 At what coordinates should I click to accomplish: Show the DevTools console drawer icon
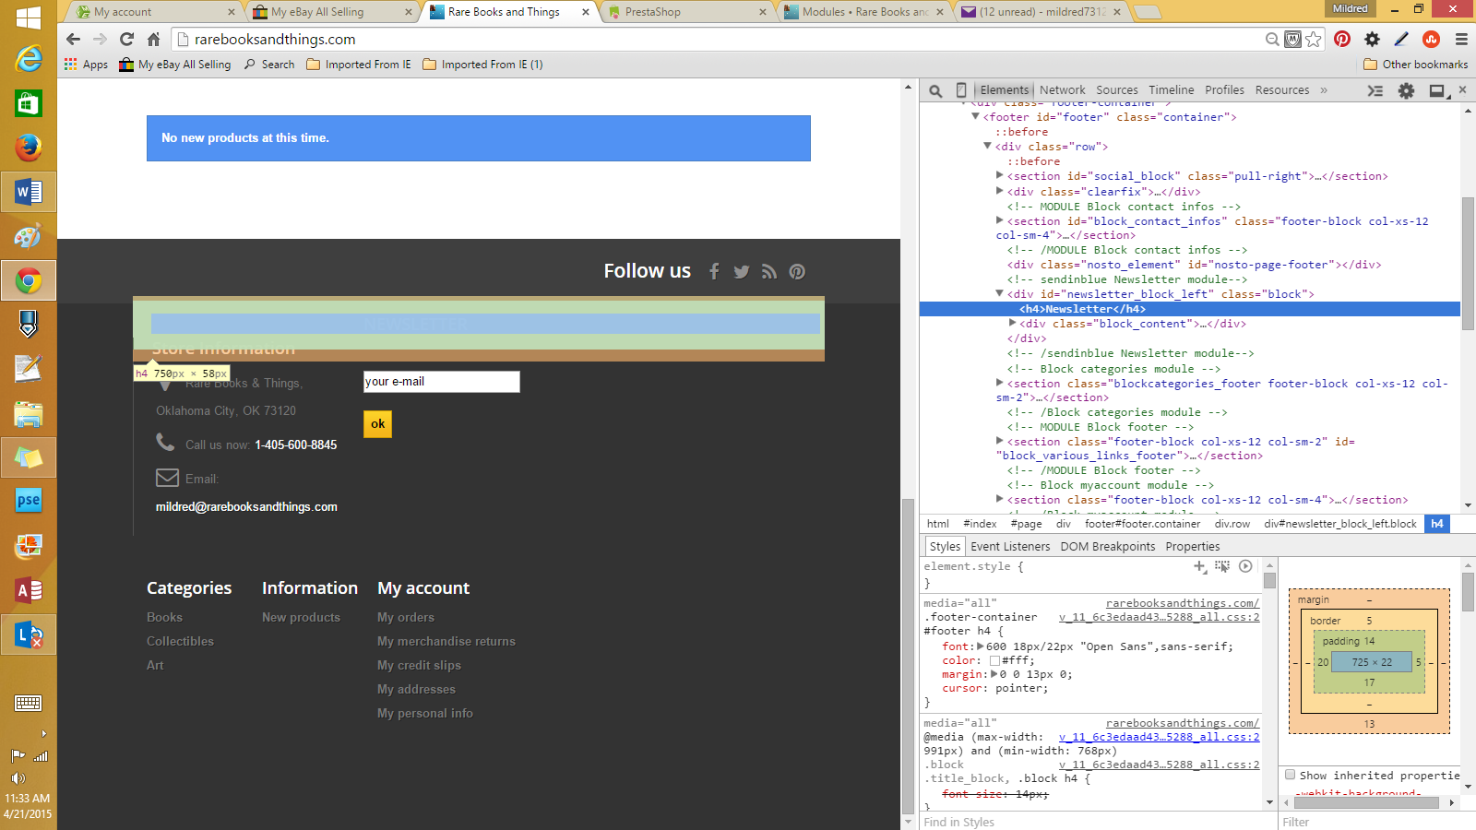[1375, 90]
